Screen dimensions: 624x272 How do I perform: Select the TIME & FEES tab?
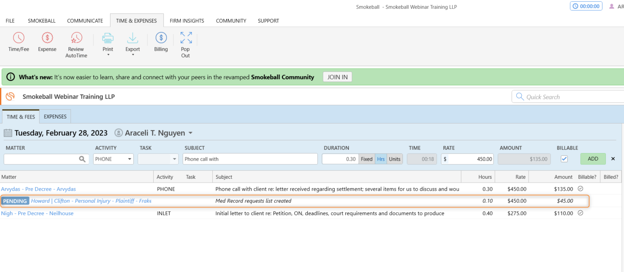tap(21, 117)
